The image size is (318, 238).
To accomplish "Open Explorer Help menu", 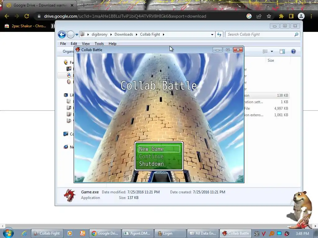I will [x=112, y=43].
